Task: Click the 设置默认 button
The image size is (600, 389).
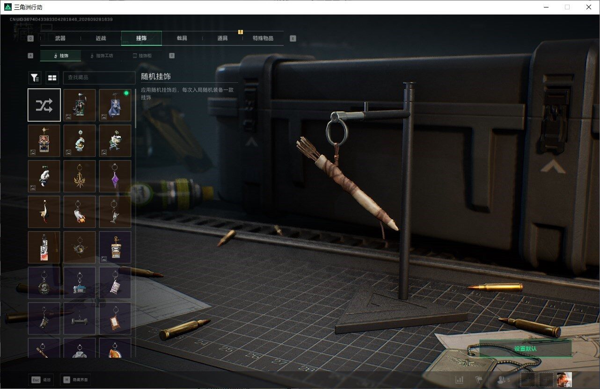Action: coord(525,349)
